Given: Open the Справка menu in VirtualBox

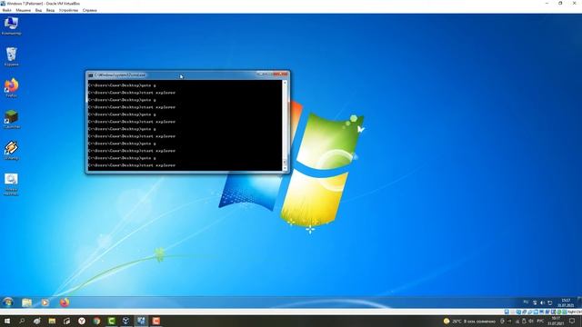Looking at the screenshot, I should (x=89, y=10).
